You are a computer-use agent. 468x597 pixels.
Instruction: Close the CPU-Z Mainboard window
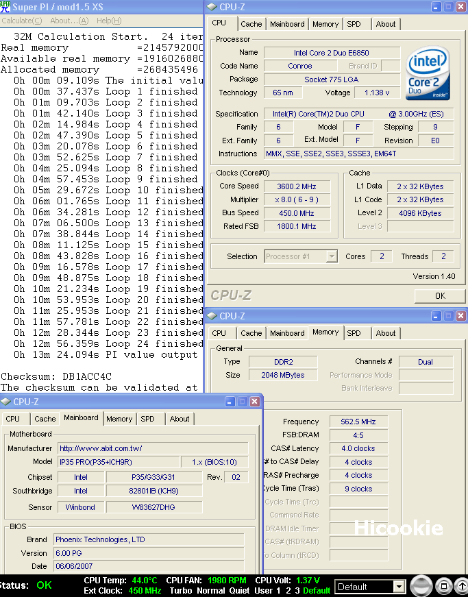point(254,402)
